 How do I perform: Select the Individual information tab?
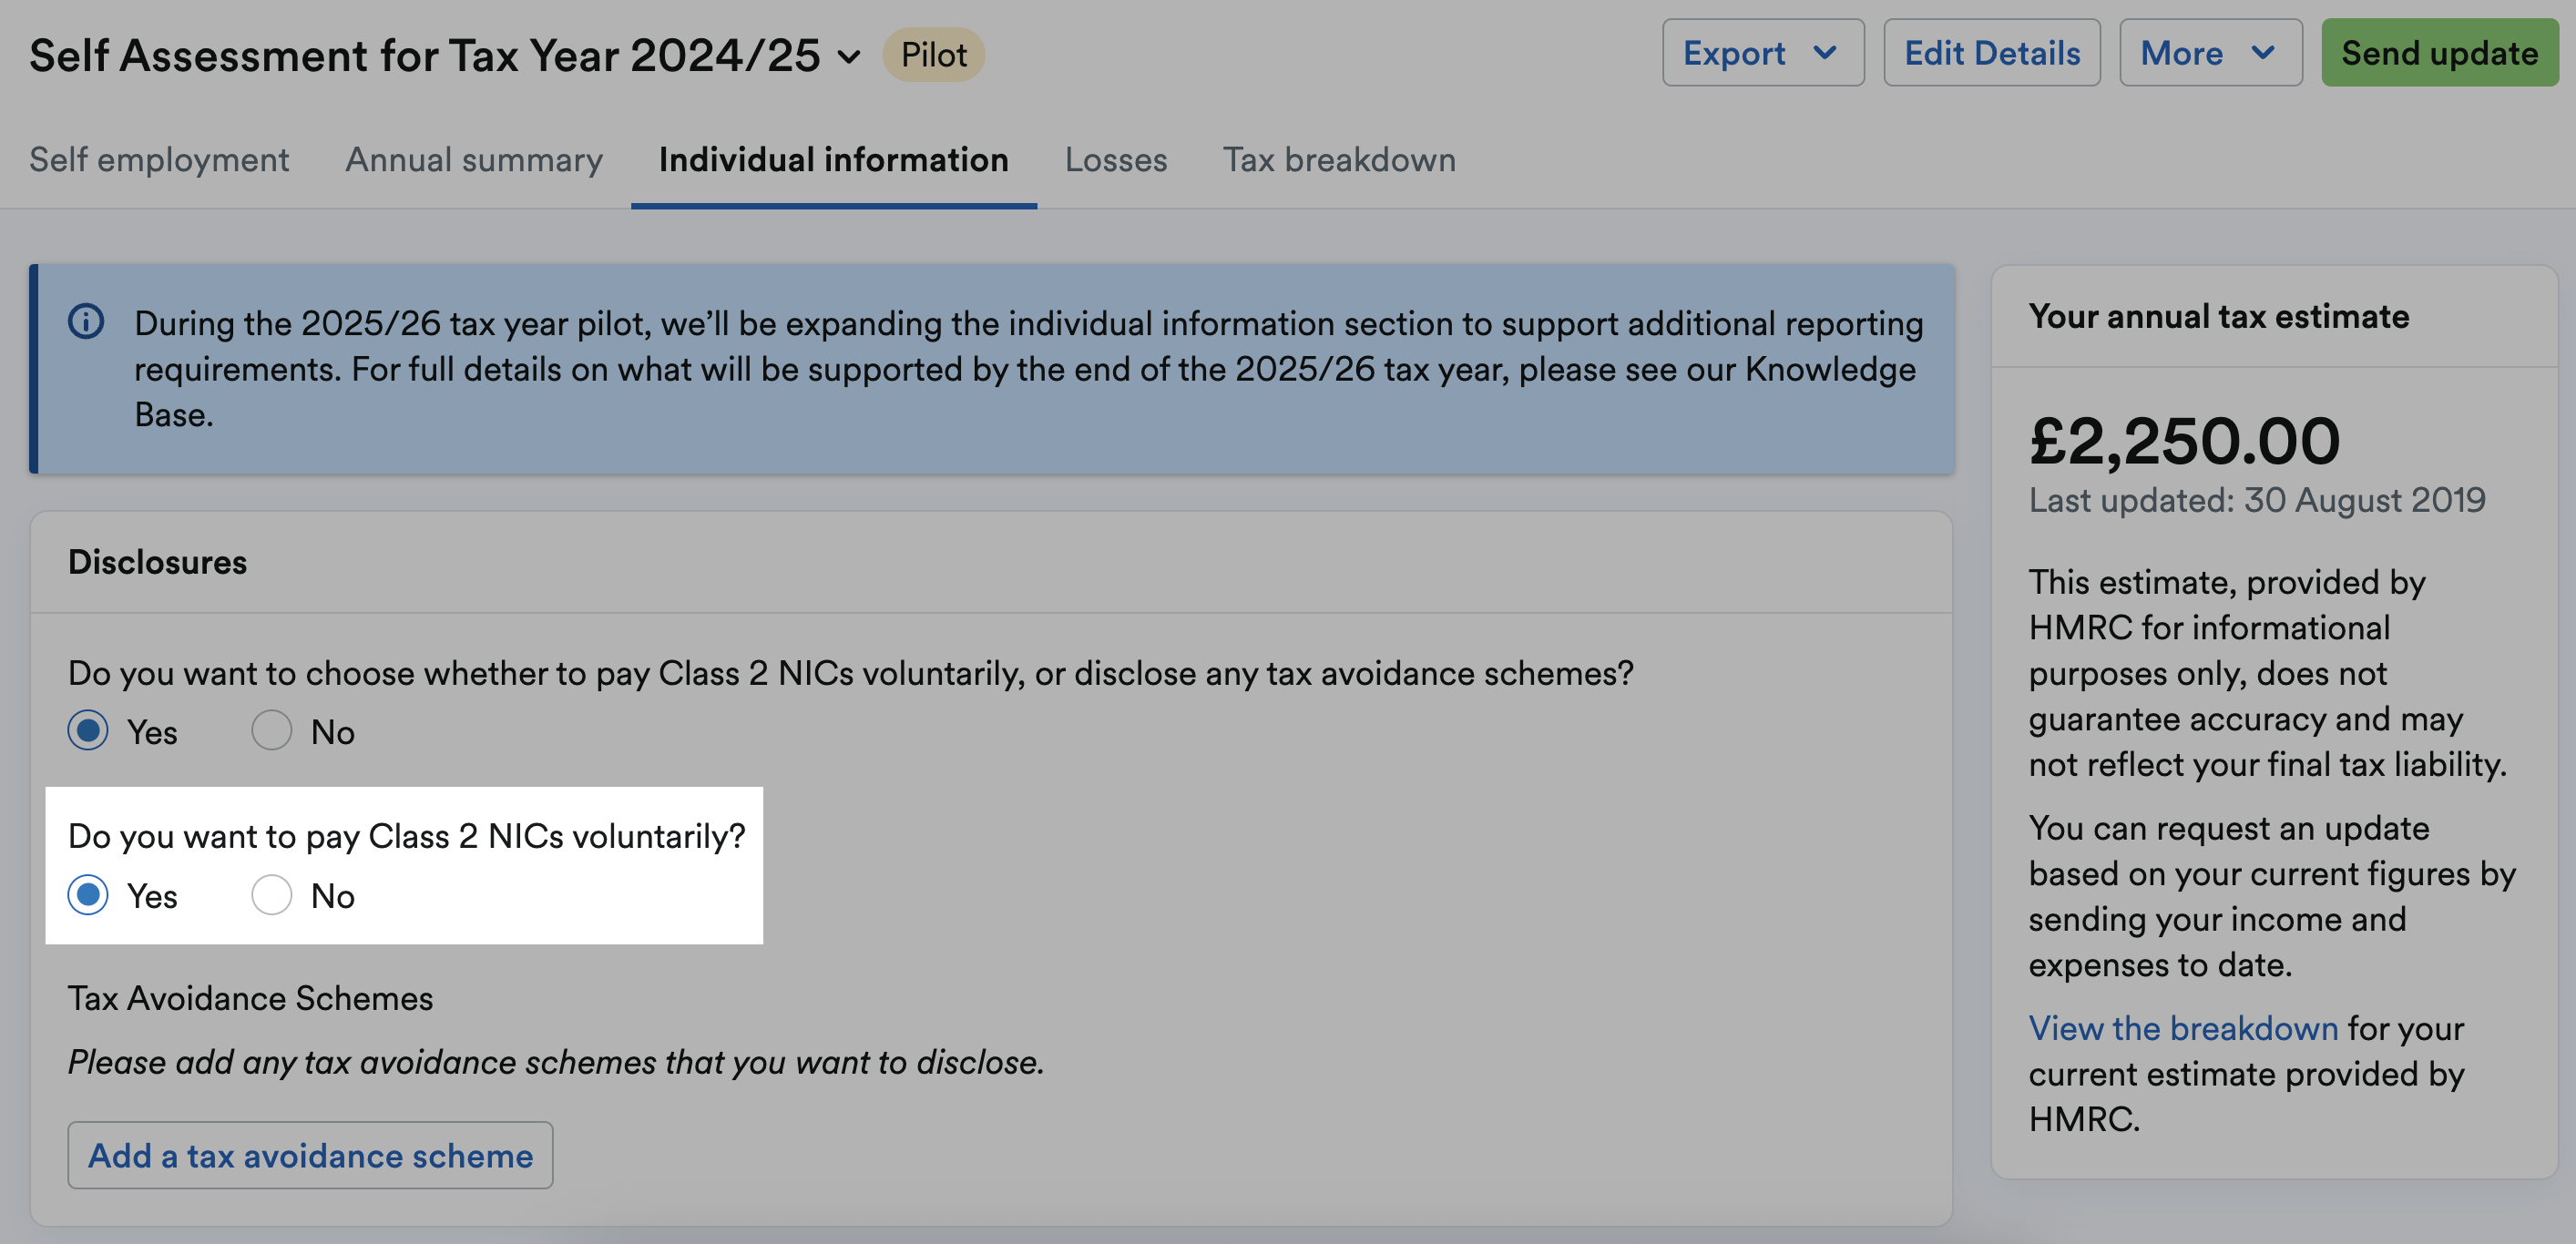tap(833, 160)
